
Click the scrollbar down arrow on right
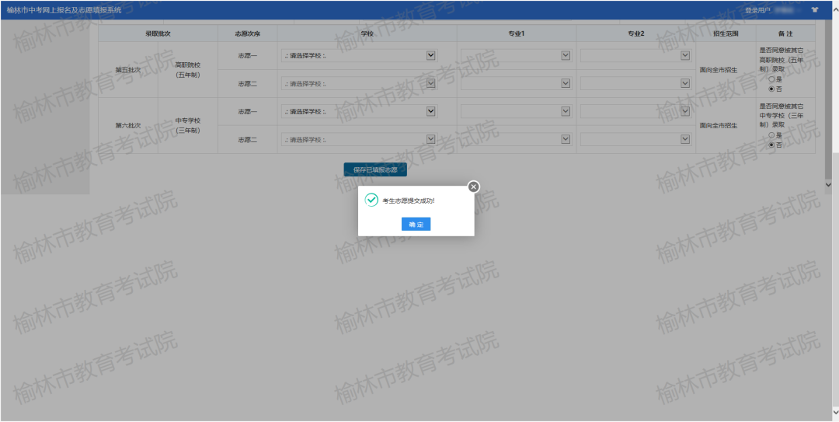828,185
